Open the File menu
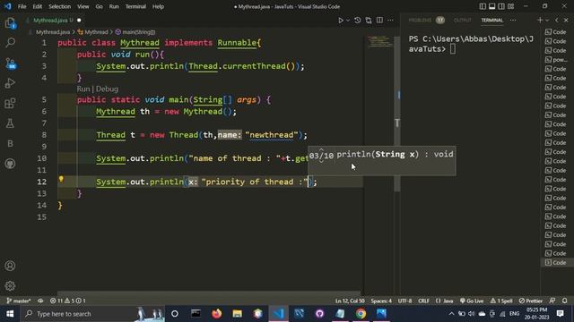Image resolution: width=574 pixels, height=322 pixels. [22, 6]
